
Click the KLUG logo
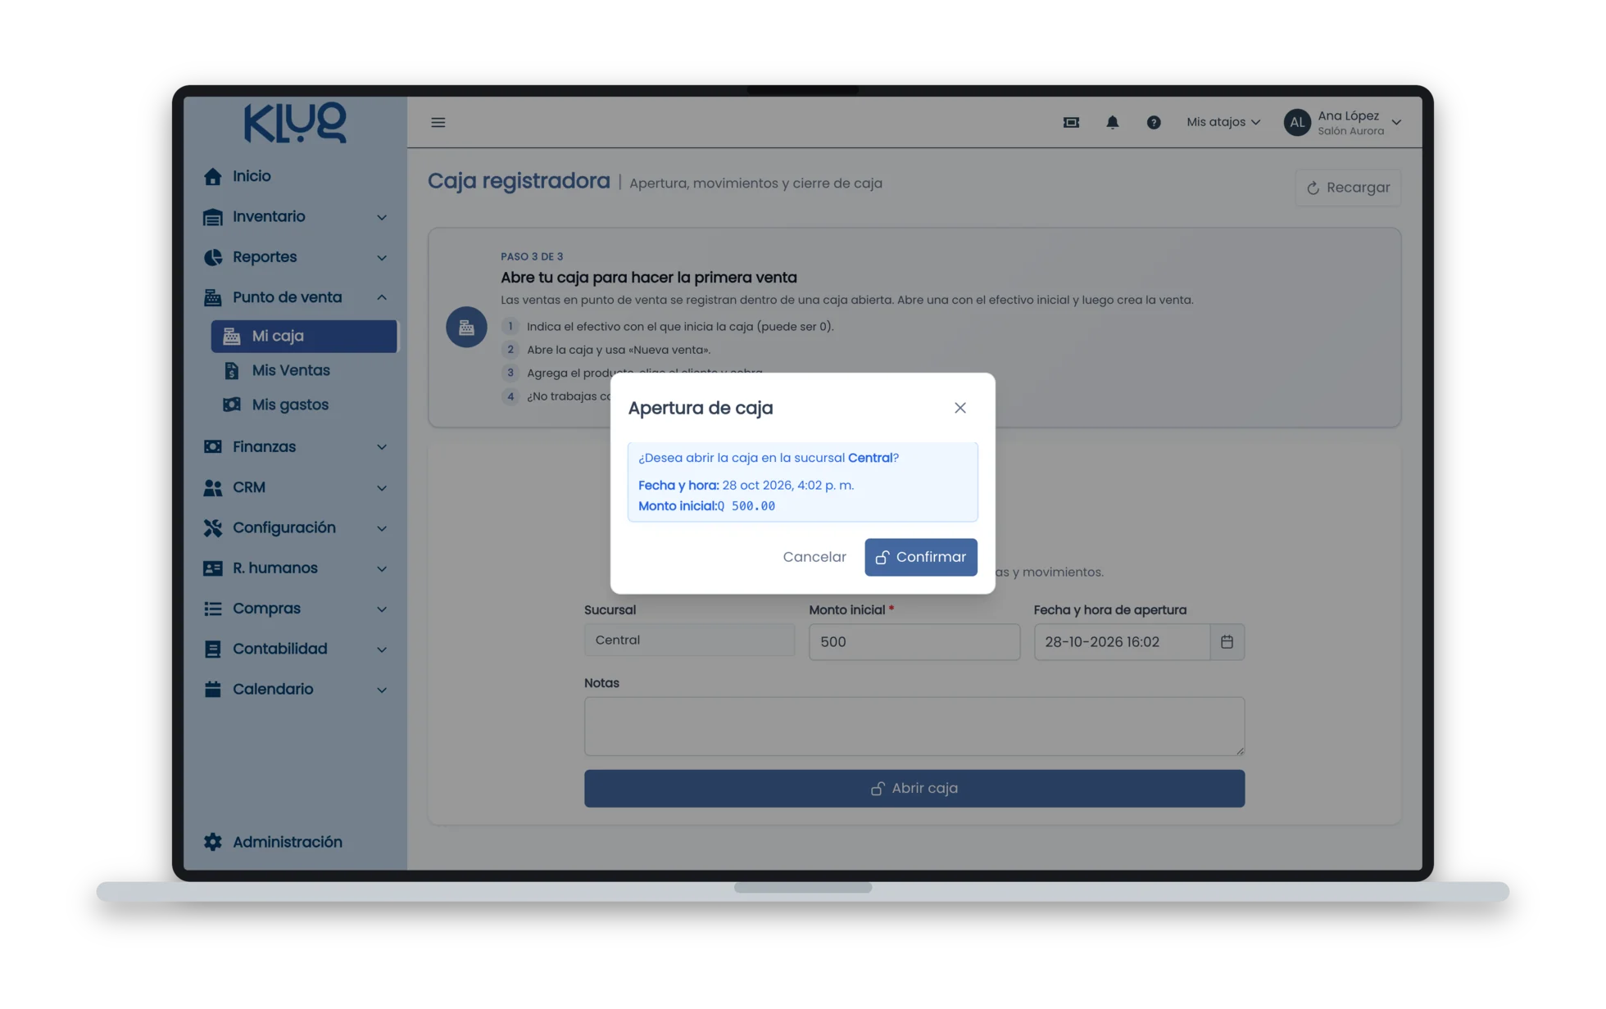coord(295,123)
